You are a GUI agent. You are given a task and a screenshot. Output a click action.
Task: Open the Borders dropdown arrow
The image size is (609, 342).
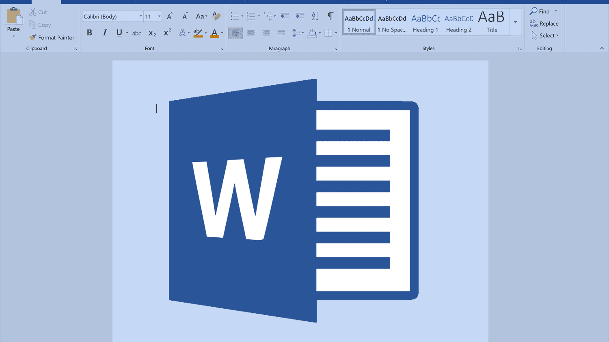(x=336, y=33)
